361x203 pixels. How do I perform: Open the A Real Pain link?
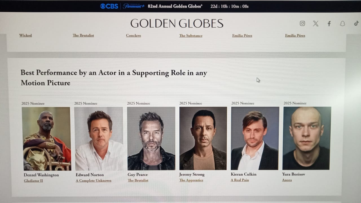[240, 180]
